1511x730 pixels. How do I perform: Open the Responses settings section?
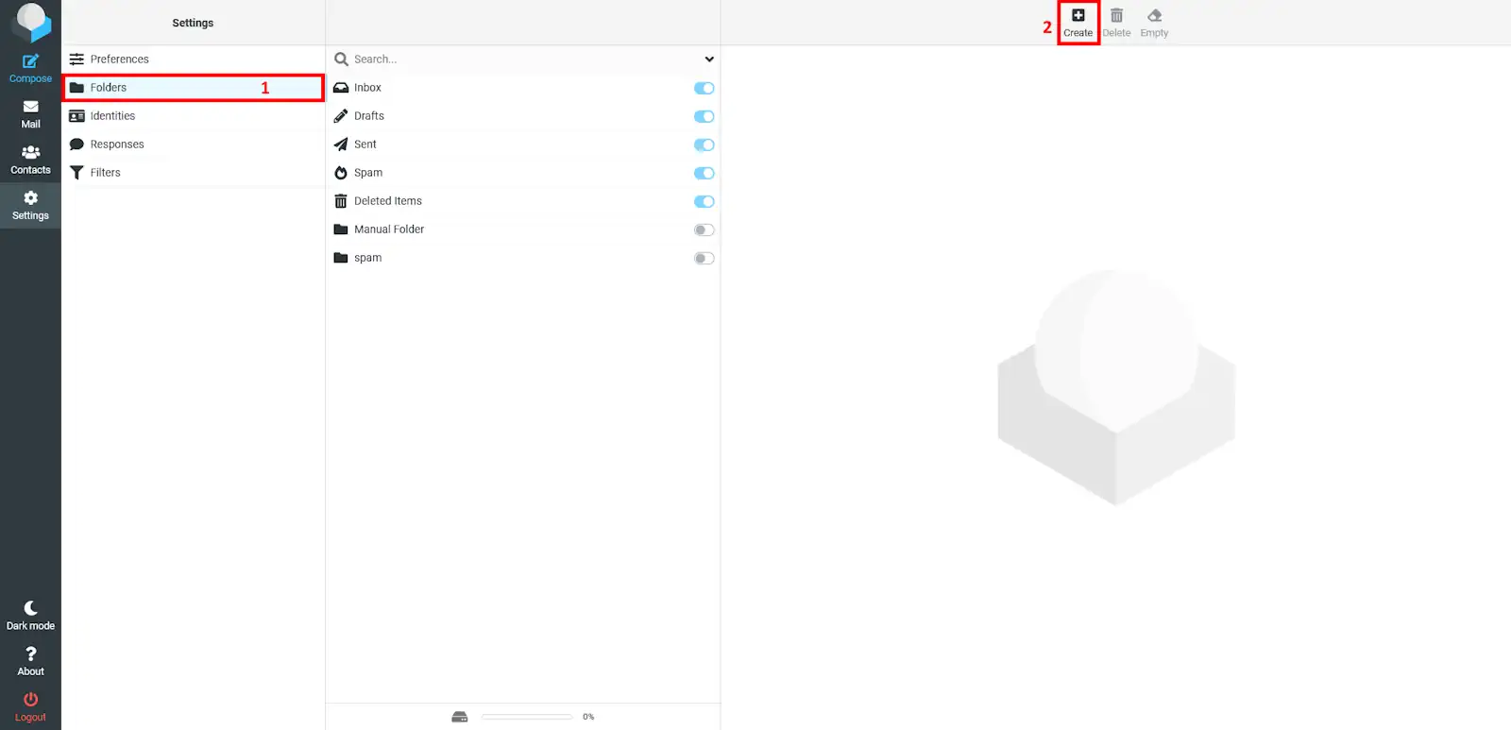click(117, 144)
